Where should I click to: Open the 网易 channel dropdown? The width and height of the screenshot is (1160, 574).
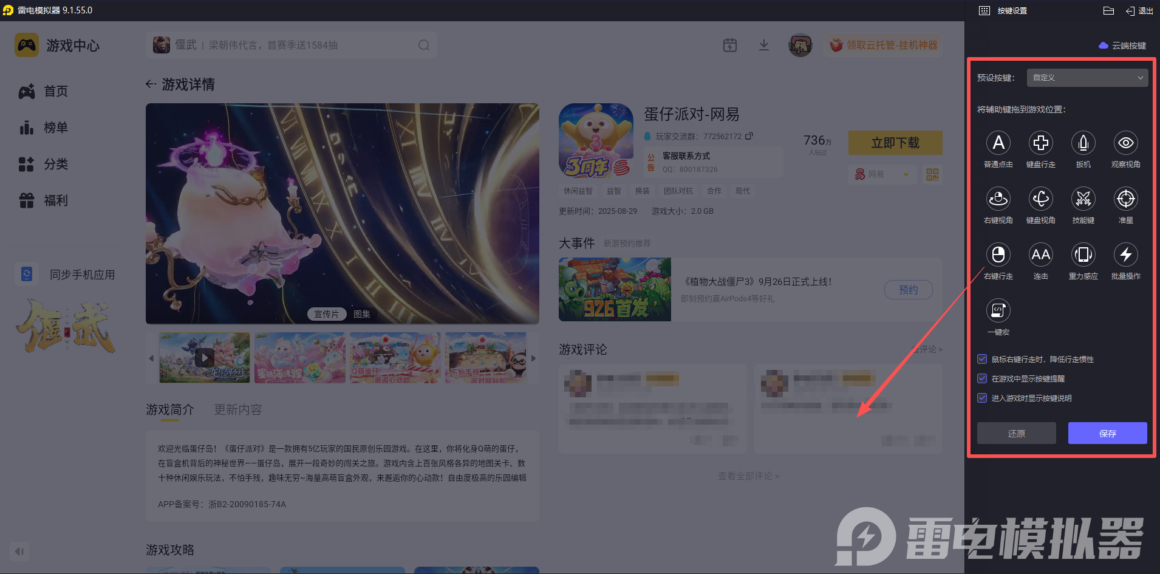tap(883, 174)
